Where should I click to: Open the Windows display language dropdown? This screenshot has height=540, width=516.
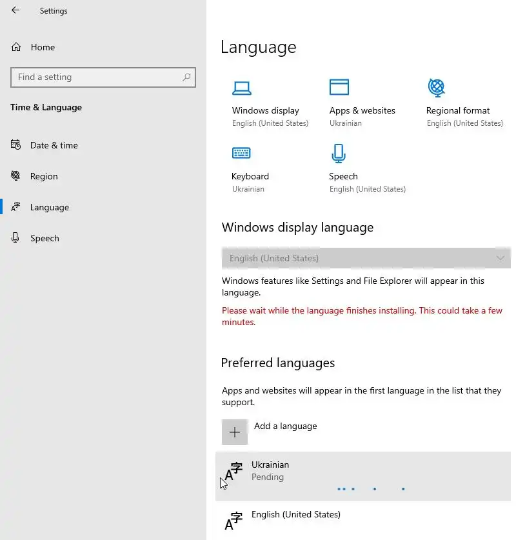(366, 258)
